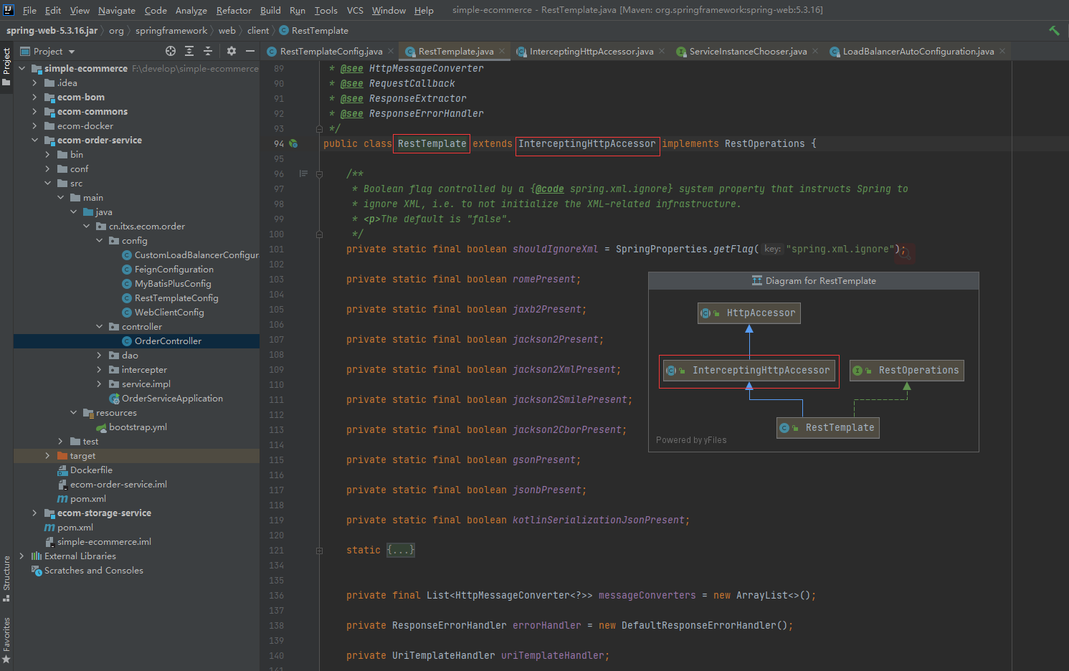Click the springframework breadcrumb

click(x=171, y=30)
